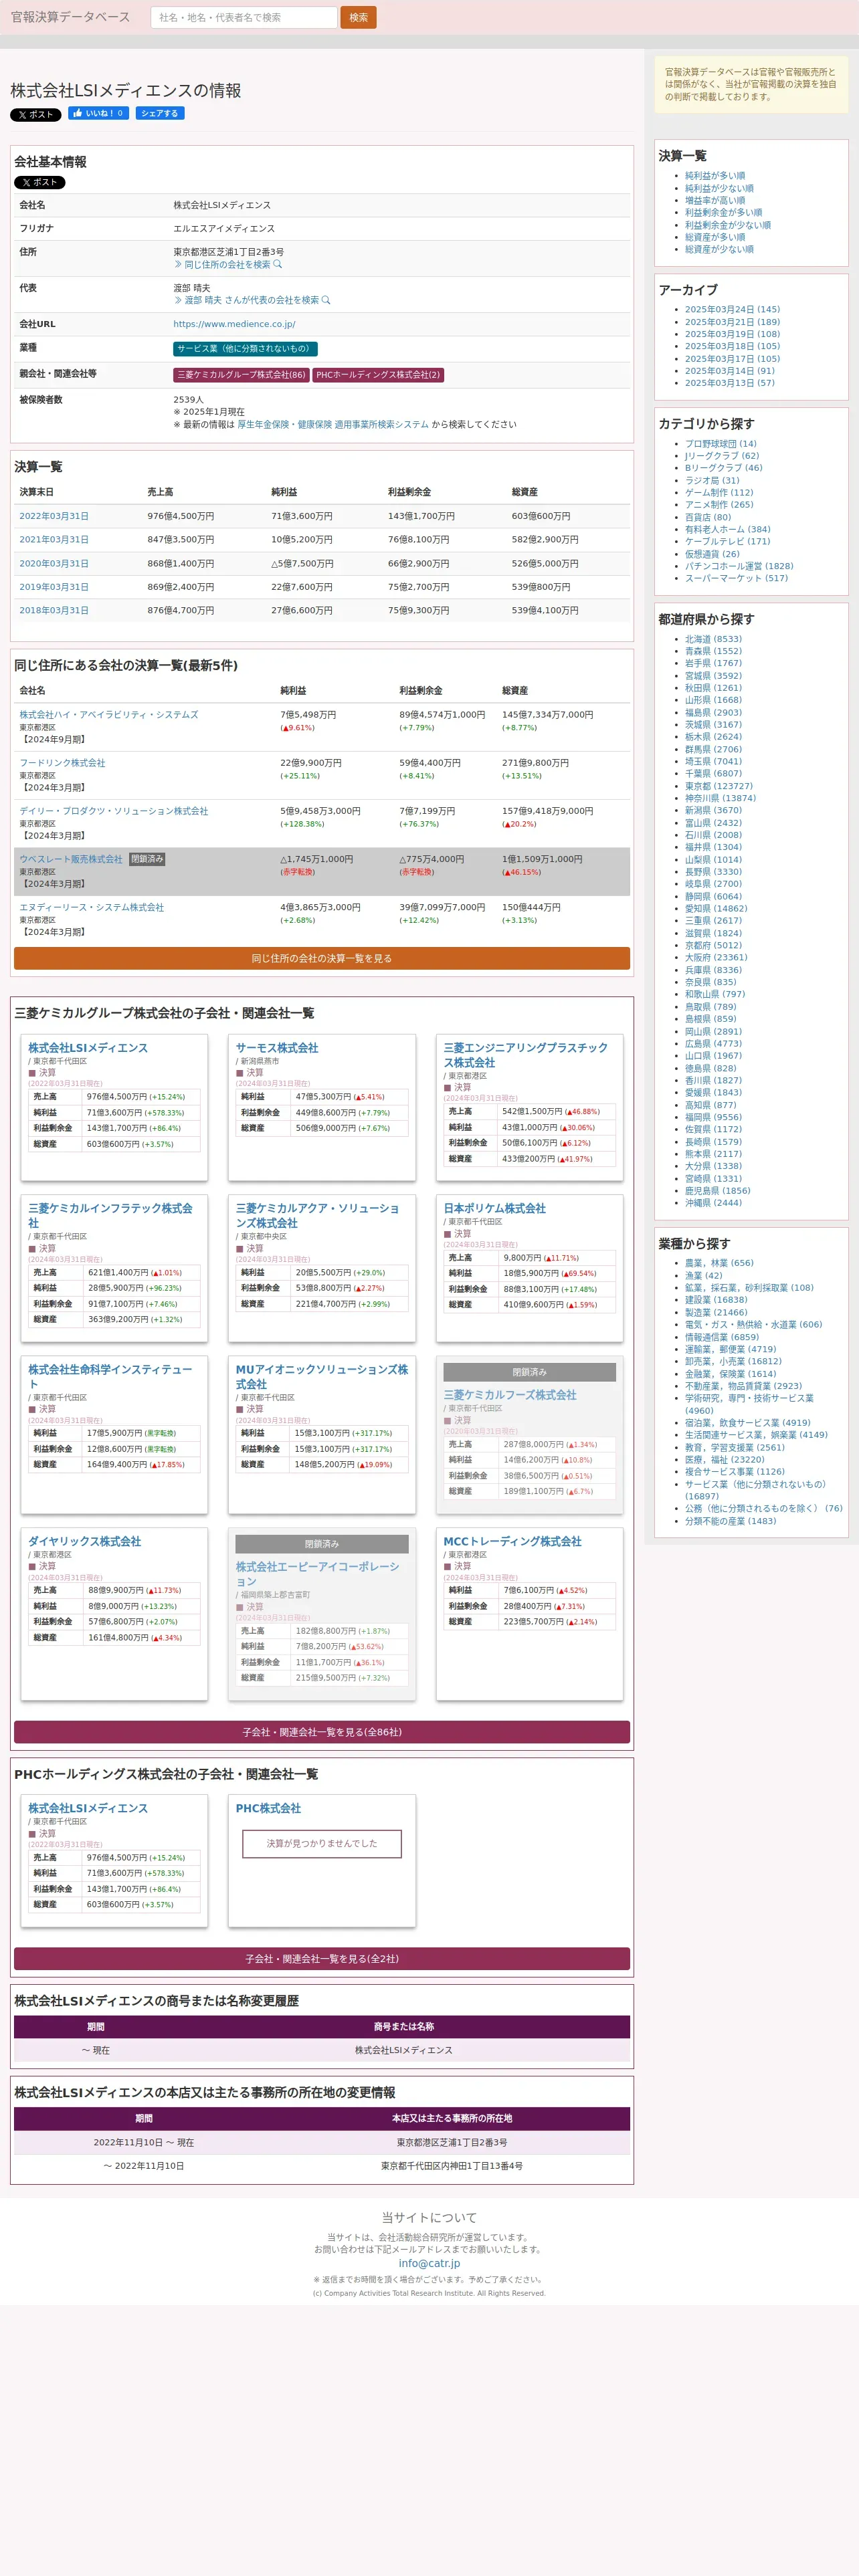Click the PHCホールディングス株式会社(2) parent company badge
859x2576 pixels.
tap(378, 375)
